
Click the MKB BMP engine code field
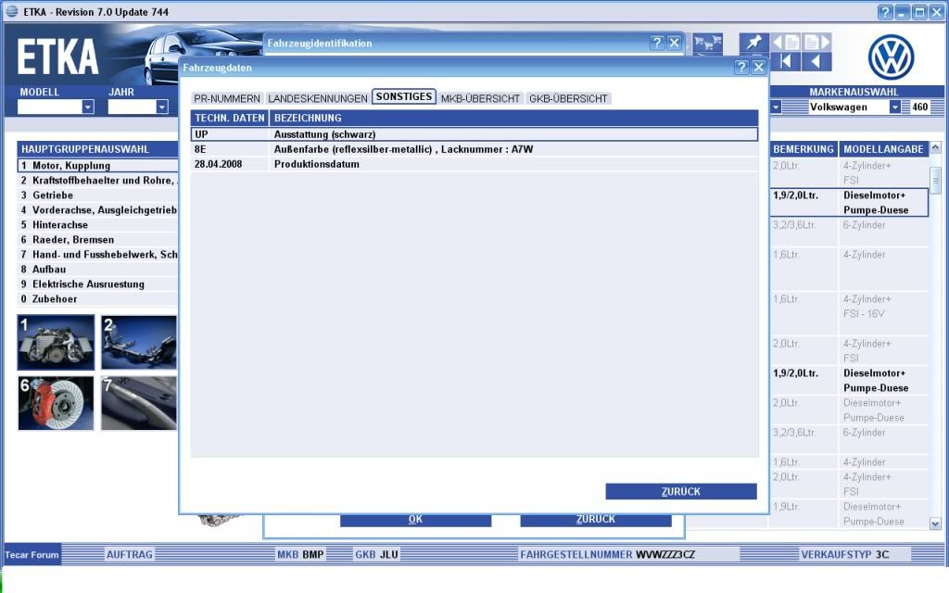tap(301, 554)
